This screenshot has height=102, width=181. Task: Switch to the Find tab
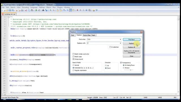72,35
